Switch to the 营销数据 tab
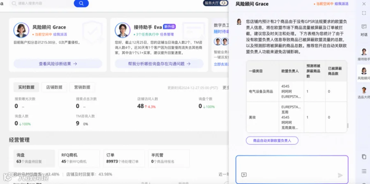Image resolution: width=370 pixels, height=184 pixels. click(82, 87)
